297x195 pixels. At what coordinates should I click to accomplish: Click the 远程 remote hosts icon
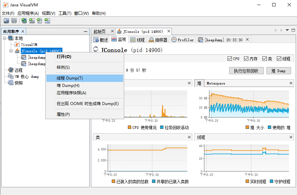11,70
